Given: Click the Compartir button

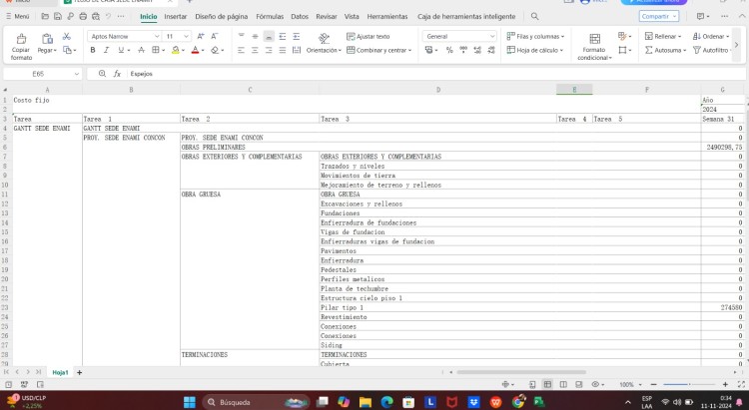Looking at the screenshot, I should tap(659, 16).
